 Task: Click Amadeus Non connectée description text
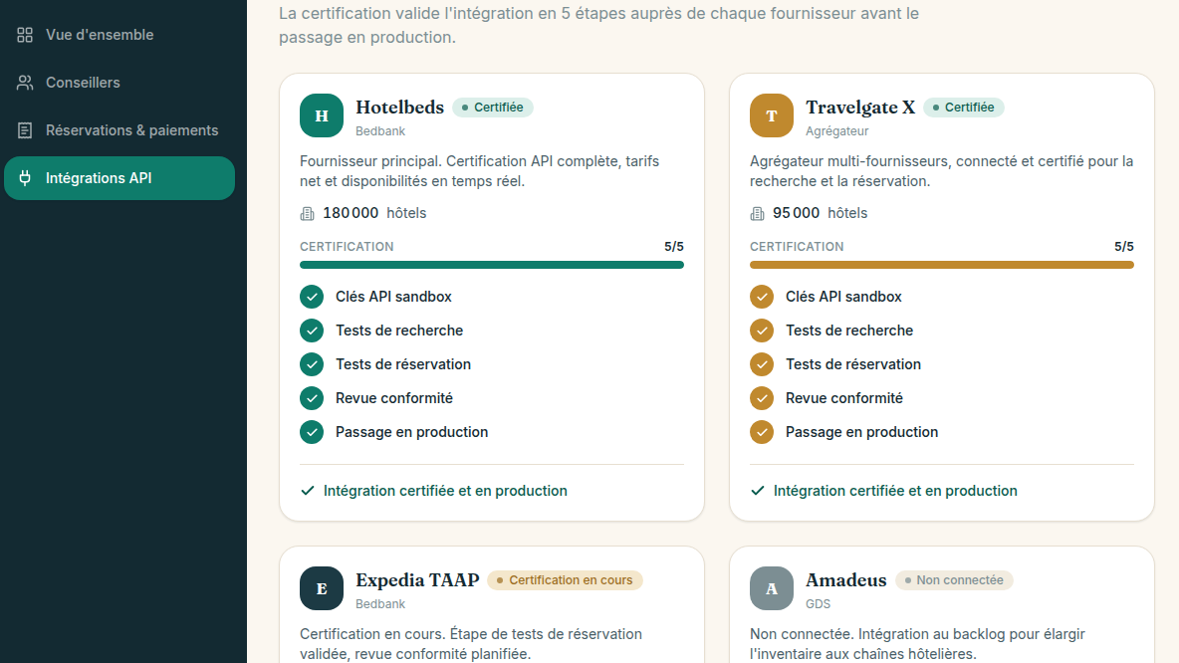917,644
